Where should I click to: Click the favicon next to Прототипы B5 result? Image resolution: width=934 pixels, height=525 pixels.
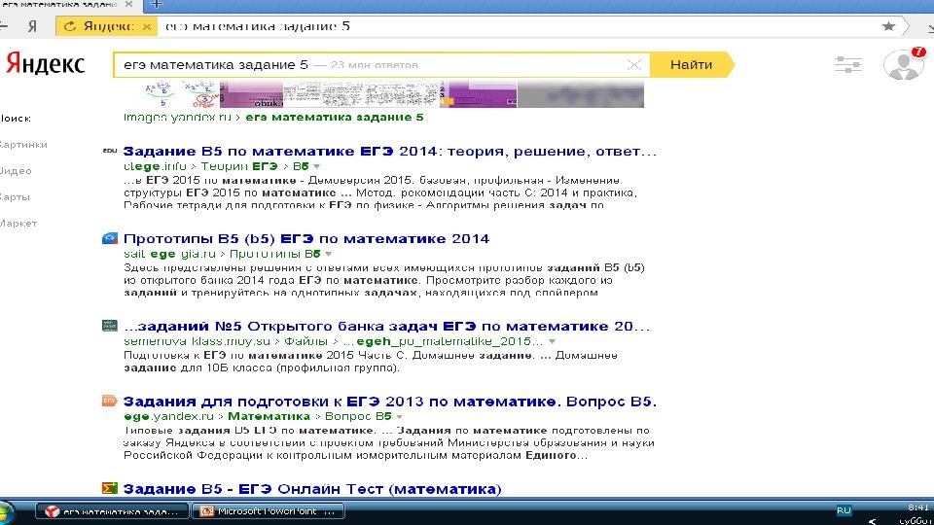[x=110, y=239]
